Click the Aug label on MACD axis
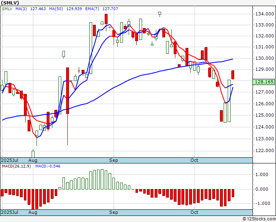The height and width of the screenshot is (222, 276). pyautogui.click(x=33, y=212)
